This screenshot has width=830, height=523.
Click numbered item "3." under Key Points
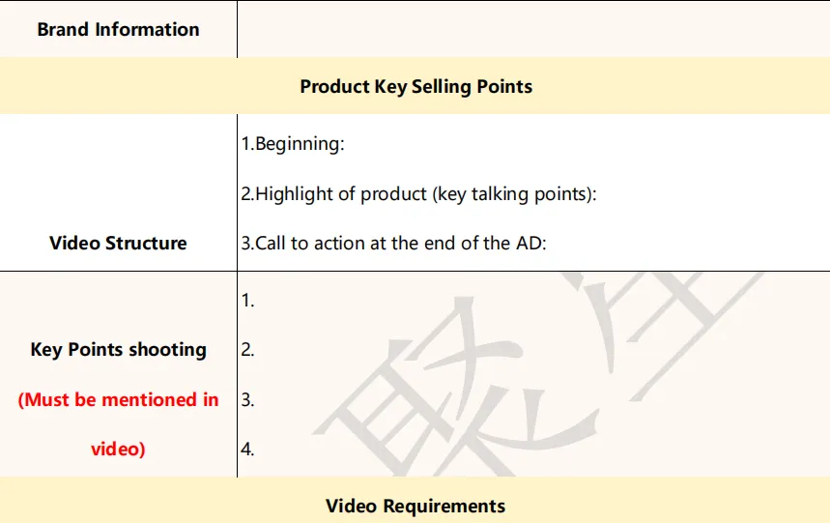247,399
